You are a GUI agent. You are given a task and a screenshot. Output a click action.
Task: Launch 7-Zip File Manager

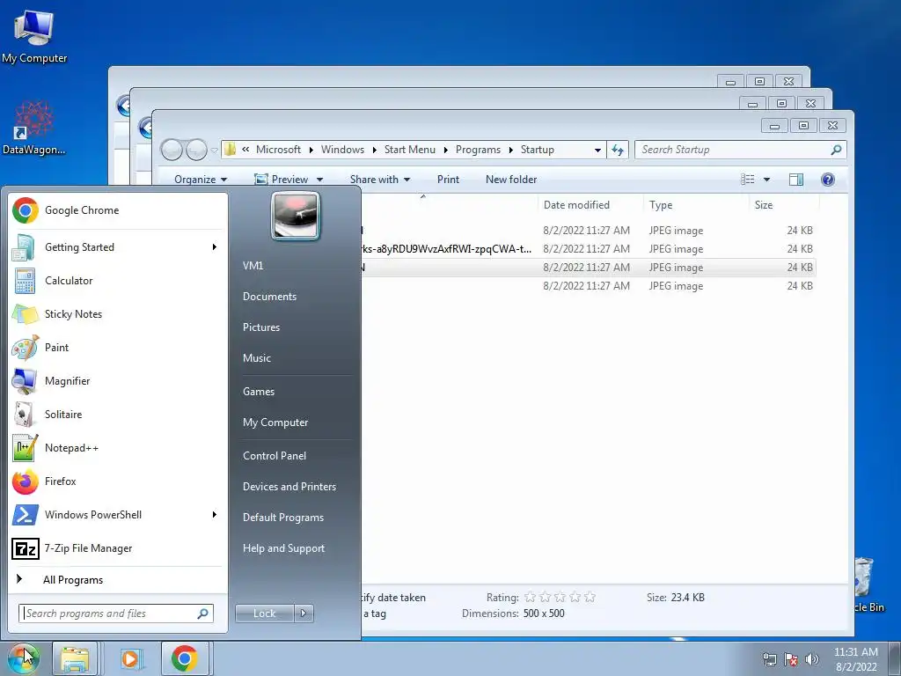pyautogui.click(x=118, y=548)
